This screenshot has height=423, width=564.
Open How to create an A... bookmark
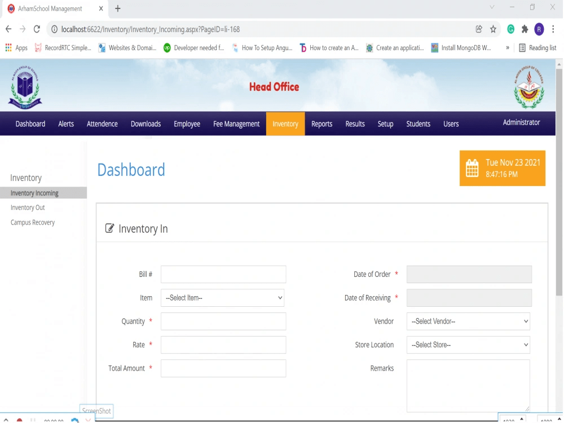click(x=329, y=48)
